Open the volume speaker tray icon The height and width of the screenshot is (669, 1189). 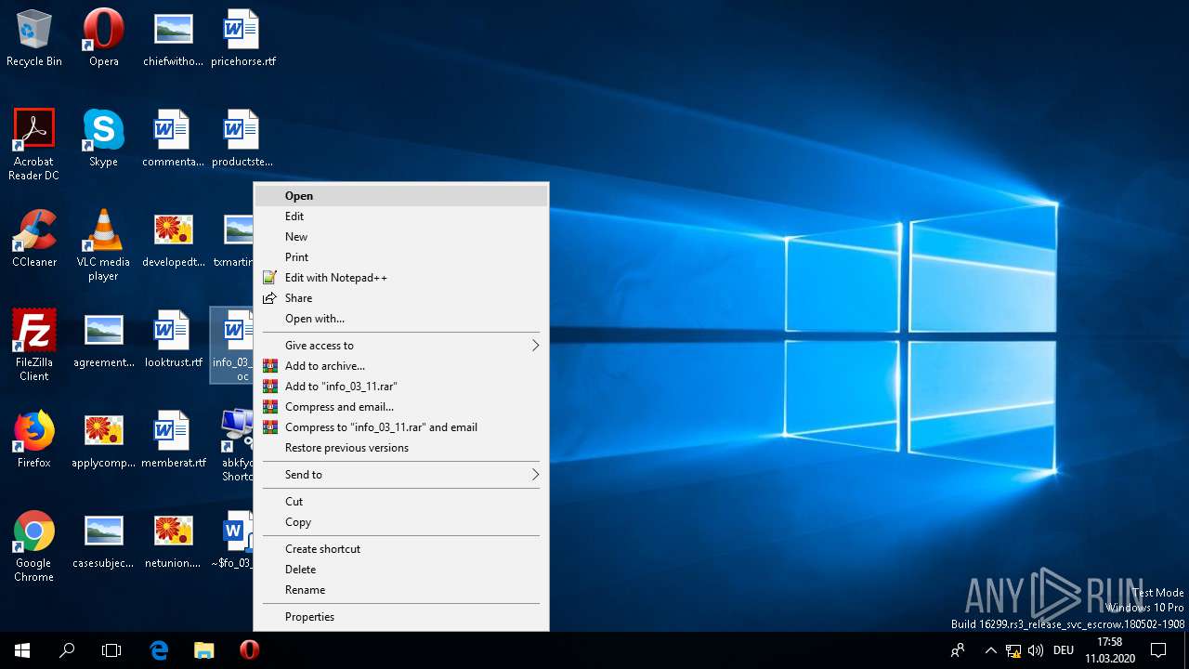click(x=1036, y=650)
